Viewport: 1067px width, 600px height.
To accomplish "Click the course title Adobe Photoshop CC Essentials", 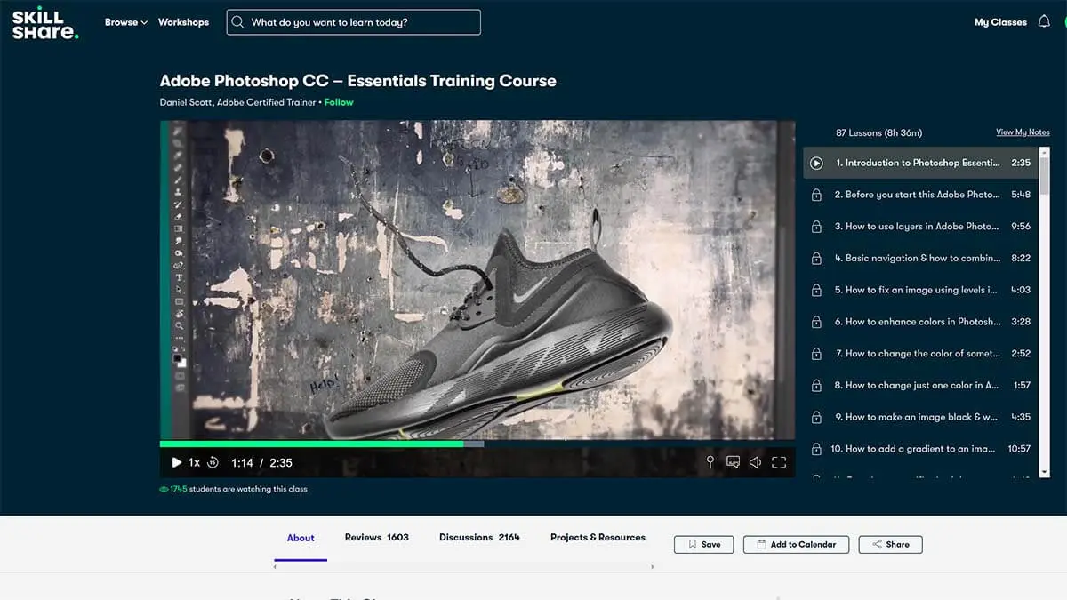I will 357,81.
